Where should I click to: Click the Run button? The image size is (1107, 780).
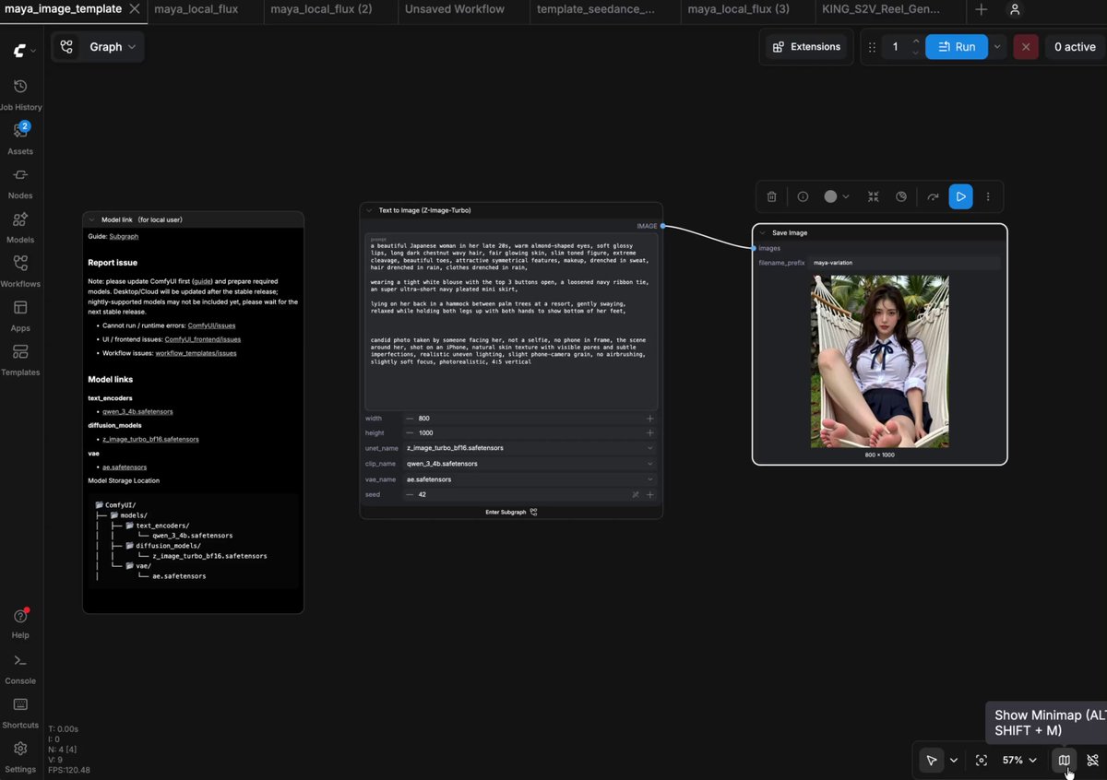tap(957, 47)
